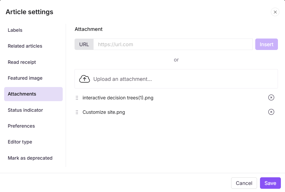
Task: Click the Insert button
Action: pos(266,44)
